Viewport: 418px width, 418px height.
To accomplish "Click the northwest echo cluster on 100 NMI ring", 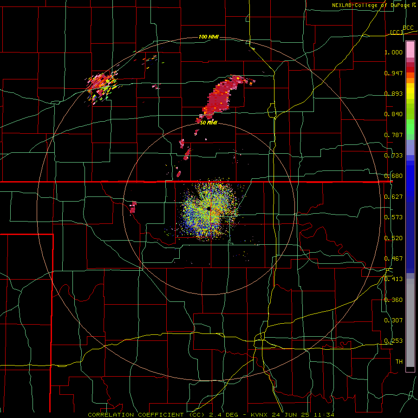I will 102,86.
